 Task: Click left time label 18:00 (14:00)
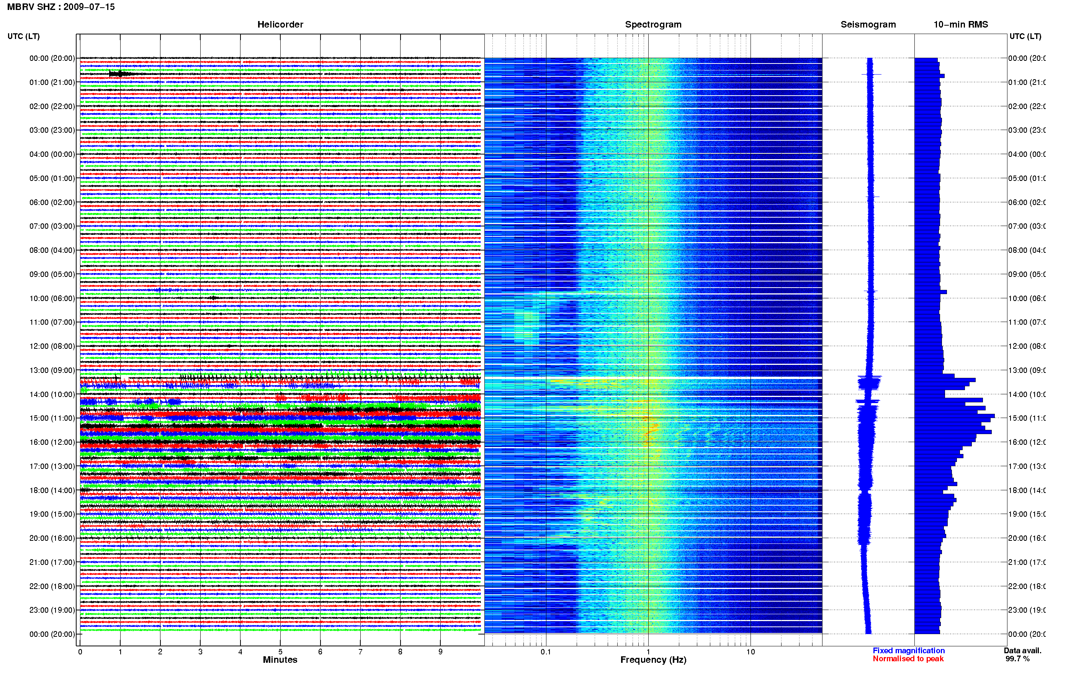pyautogui.click(x=52, y=490)
